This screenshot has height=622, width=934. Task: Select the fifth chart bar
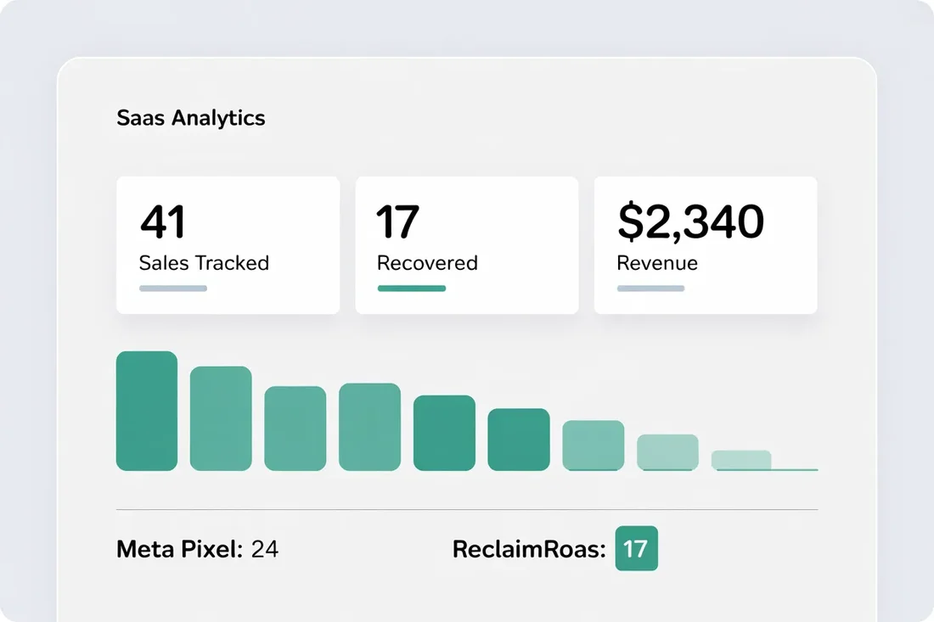point(443,431)
